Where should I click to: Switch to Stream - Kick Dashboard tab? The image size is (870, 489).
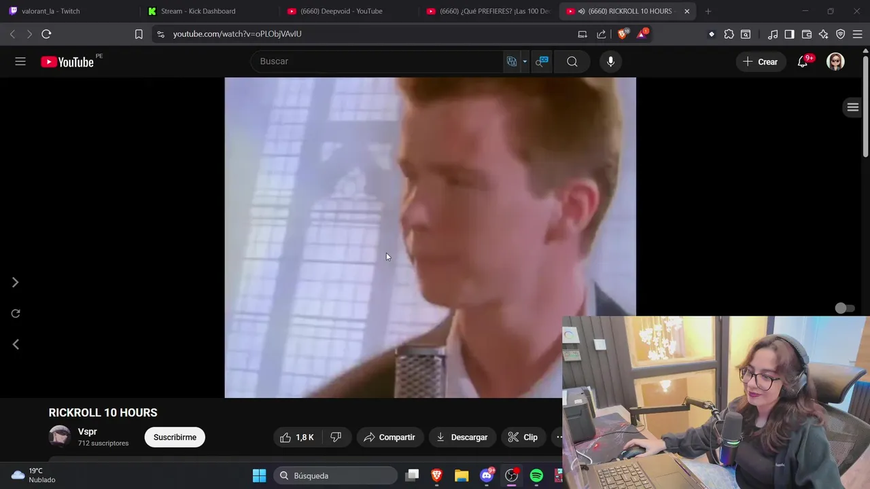209,11
